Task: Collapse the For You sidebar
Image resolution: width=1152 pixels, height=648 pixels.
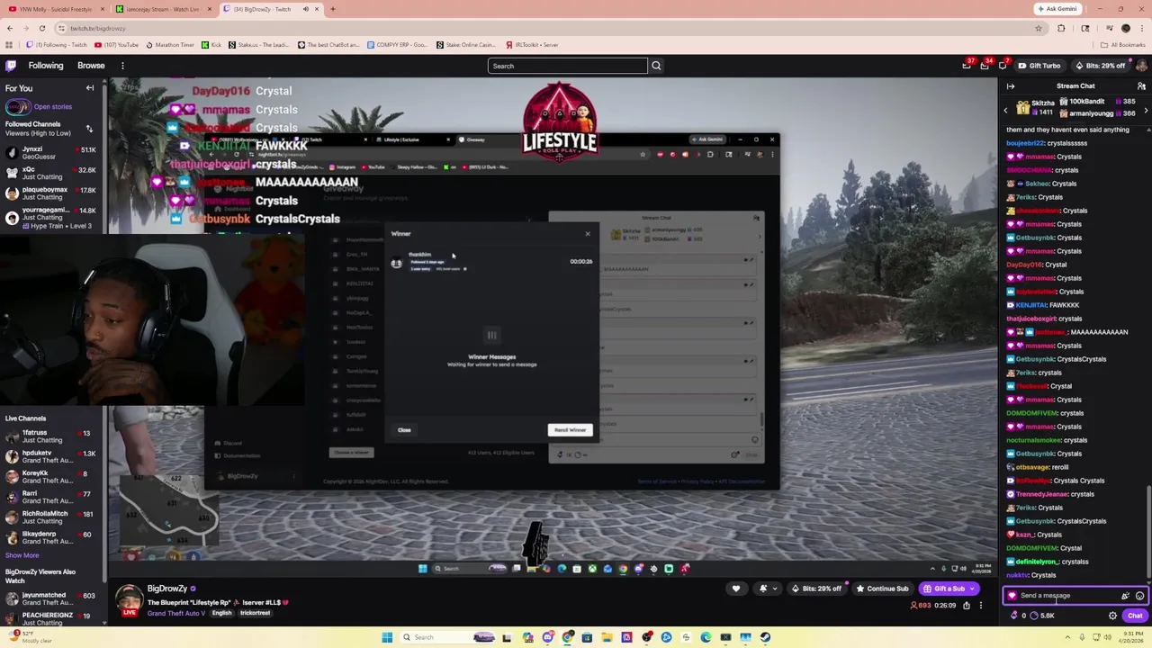Action: point(90,88)
